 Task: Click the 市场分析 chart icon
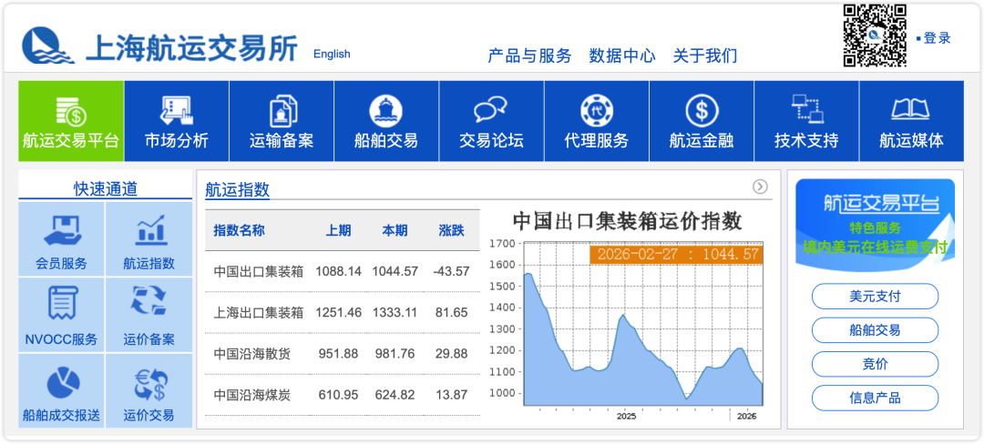point(176,111)
